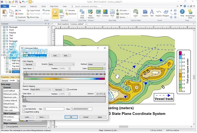Click Transform in Selection group

[71, 14]
